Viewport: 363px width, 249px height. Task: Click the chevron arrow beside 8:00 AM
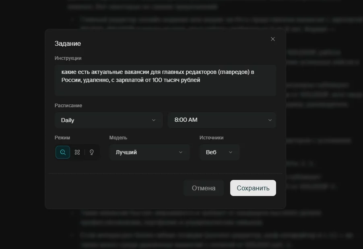tap(270, 120)
